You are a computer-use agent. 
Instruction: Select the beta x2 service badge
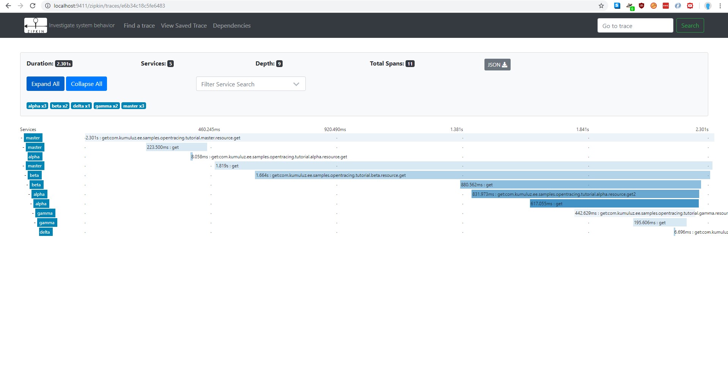pos(60,106)
